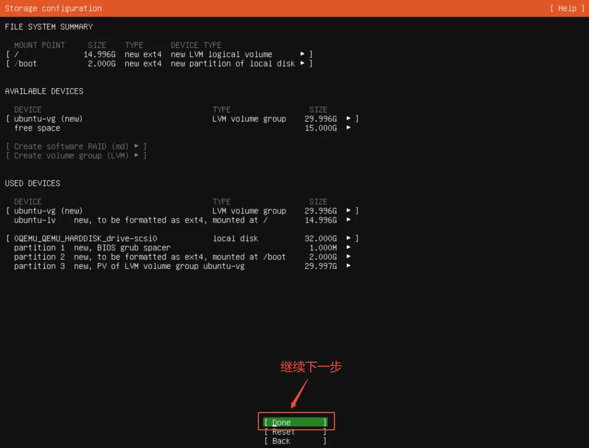Click the Done button
The height and width of the screenshot is (448, 589).
(295, 422)
